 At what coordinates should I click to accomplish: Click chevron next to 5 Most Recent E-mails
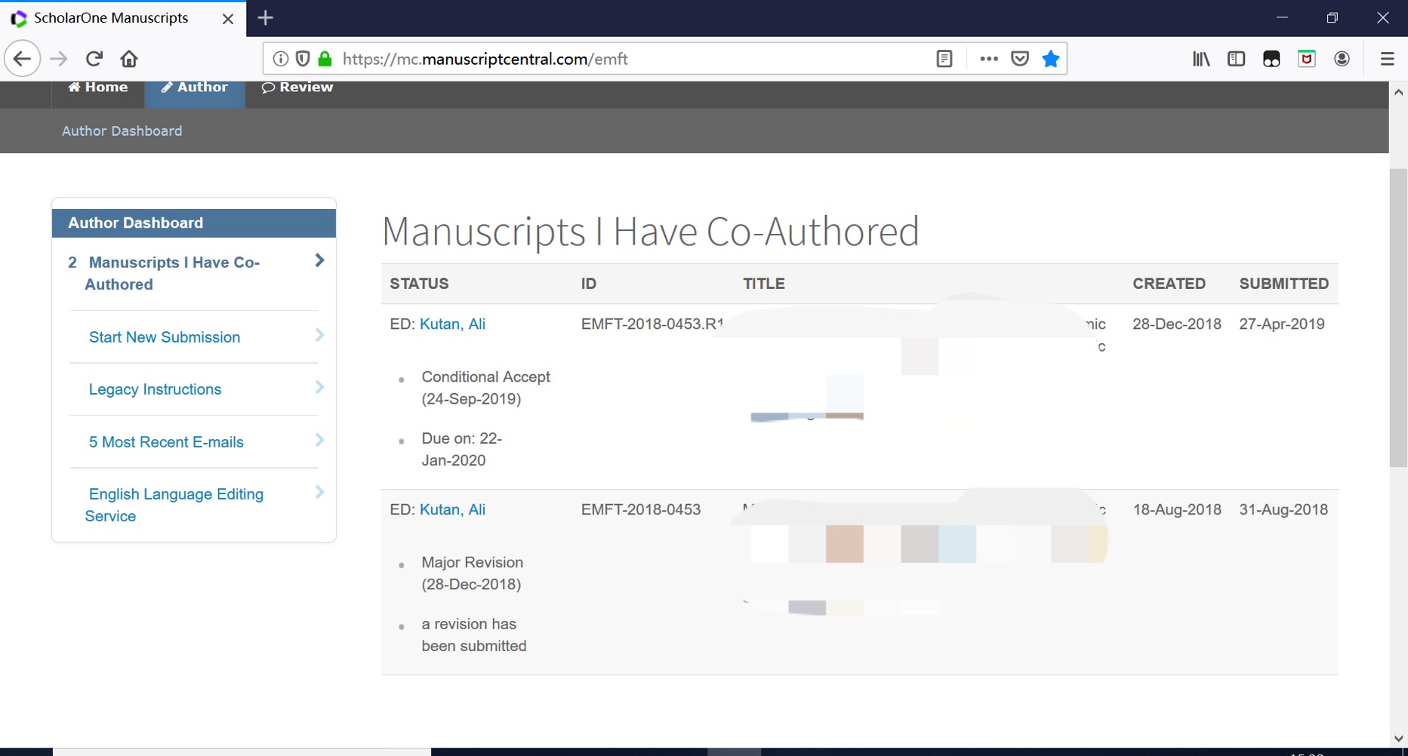tap(319, 440)
